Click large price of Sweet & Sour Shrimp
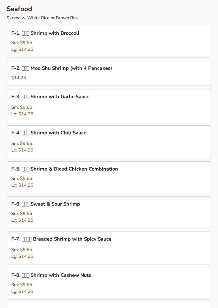This screenshot has height=308, width=218. pyautogui.click(x=26, y=220)
